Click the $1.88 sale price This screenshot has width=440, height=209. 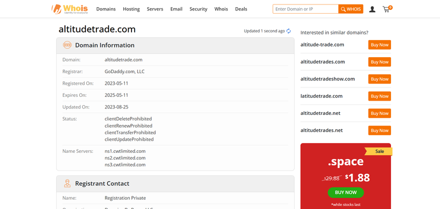point(358,178)
